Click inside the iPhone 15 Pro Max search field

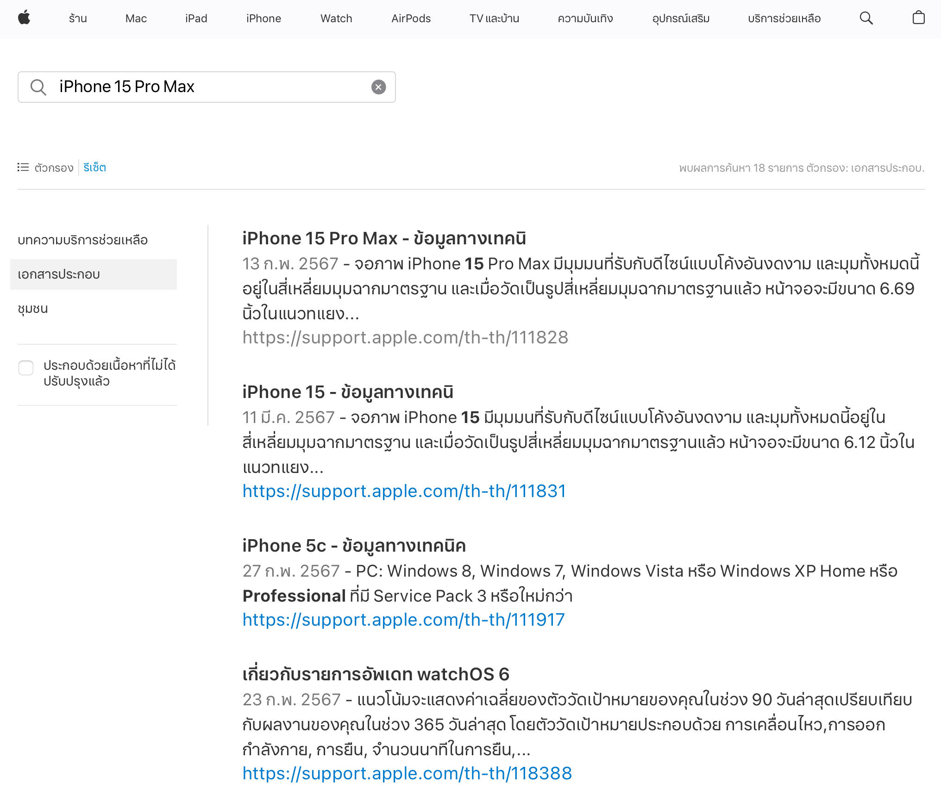click(208, 87)
